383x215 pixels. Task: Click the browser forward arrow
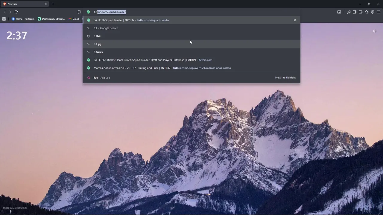click(x=10, y=12)
